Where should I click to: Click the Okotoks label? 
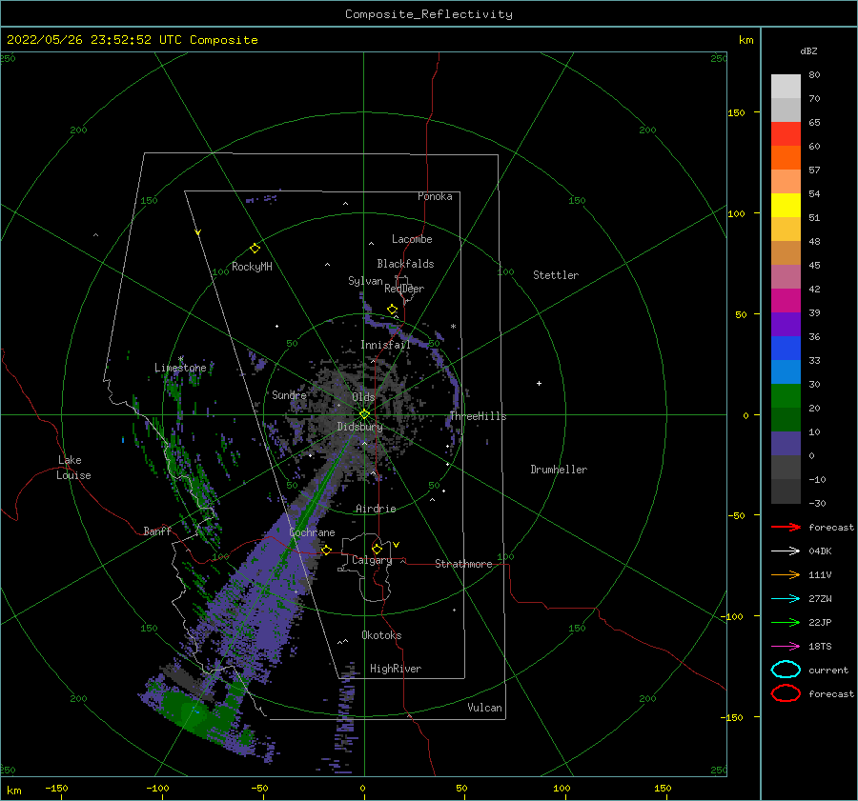381,635
